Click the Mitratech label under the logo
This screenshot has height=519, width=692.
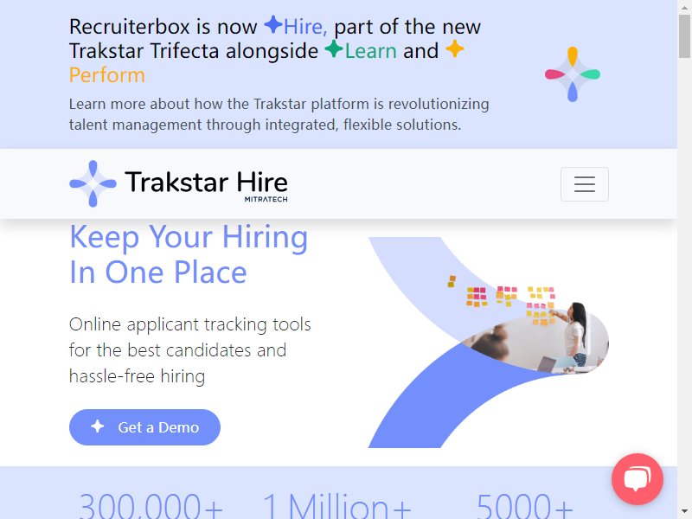click(266, 199)
